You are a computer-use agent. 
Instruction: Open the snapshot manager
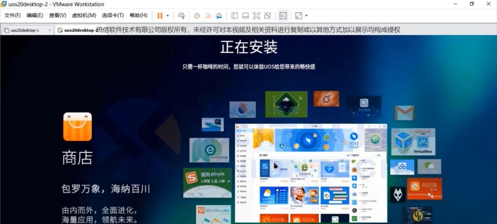click(x=219, y=16)
